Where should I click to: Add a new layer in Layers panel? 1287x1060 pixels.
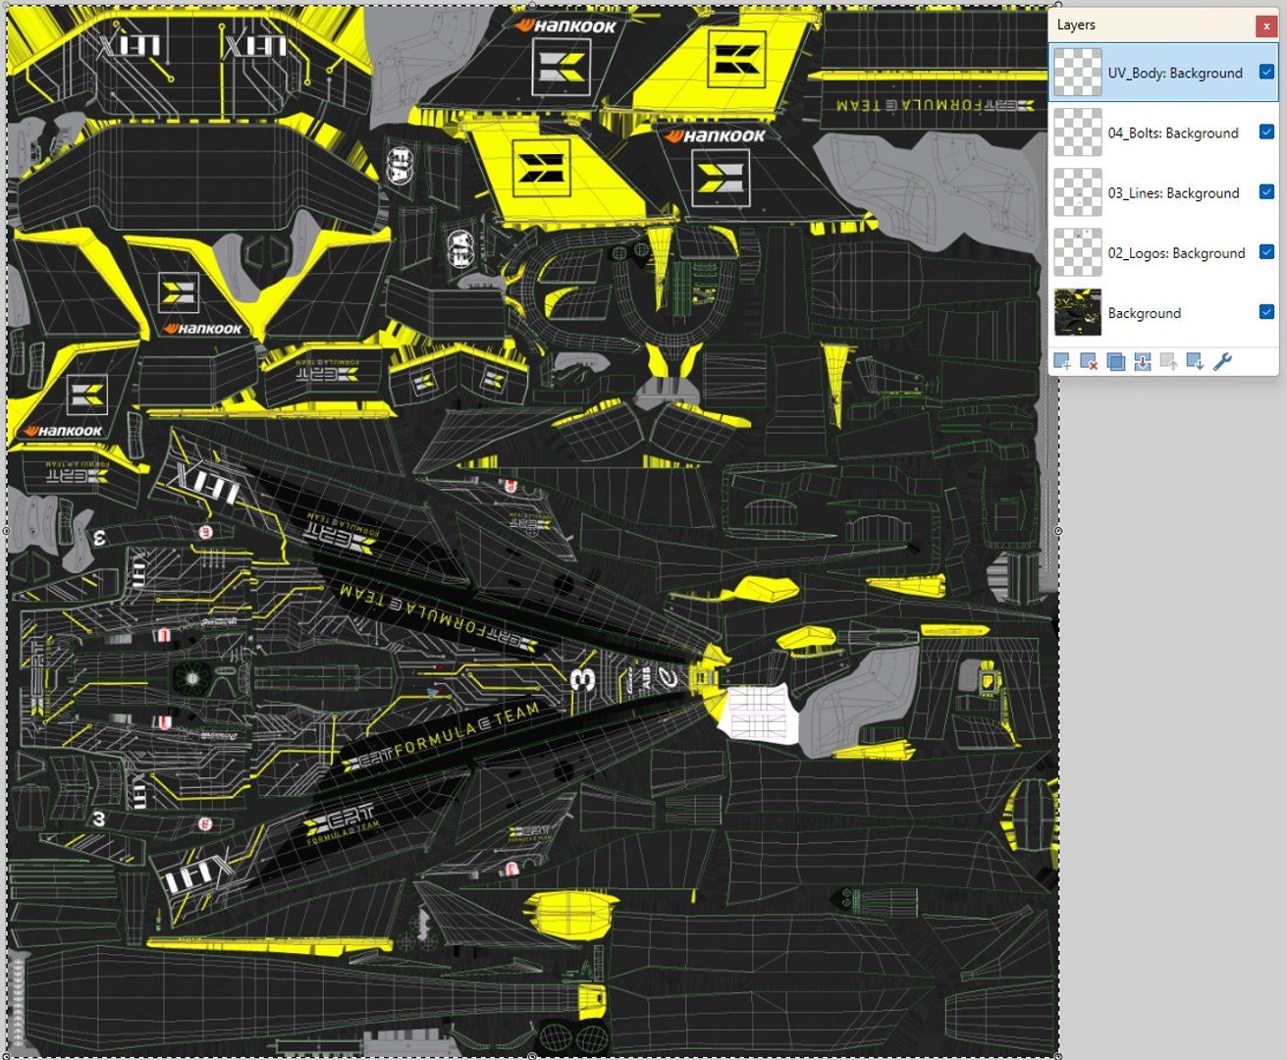1062,362
